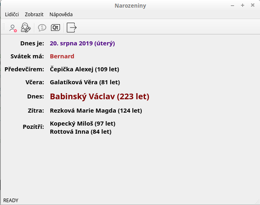Open the About Qt toolbar icon
The image size is (260, 205).
[55, 28]
